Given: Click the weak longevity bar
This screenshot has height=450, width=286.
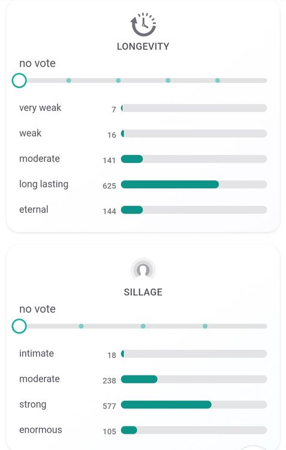Looking at the screenshot, I should point(194,133).
